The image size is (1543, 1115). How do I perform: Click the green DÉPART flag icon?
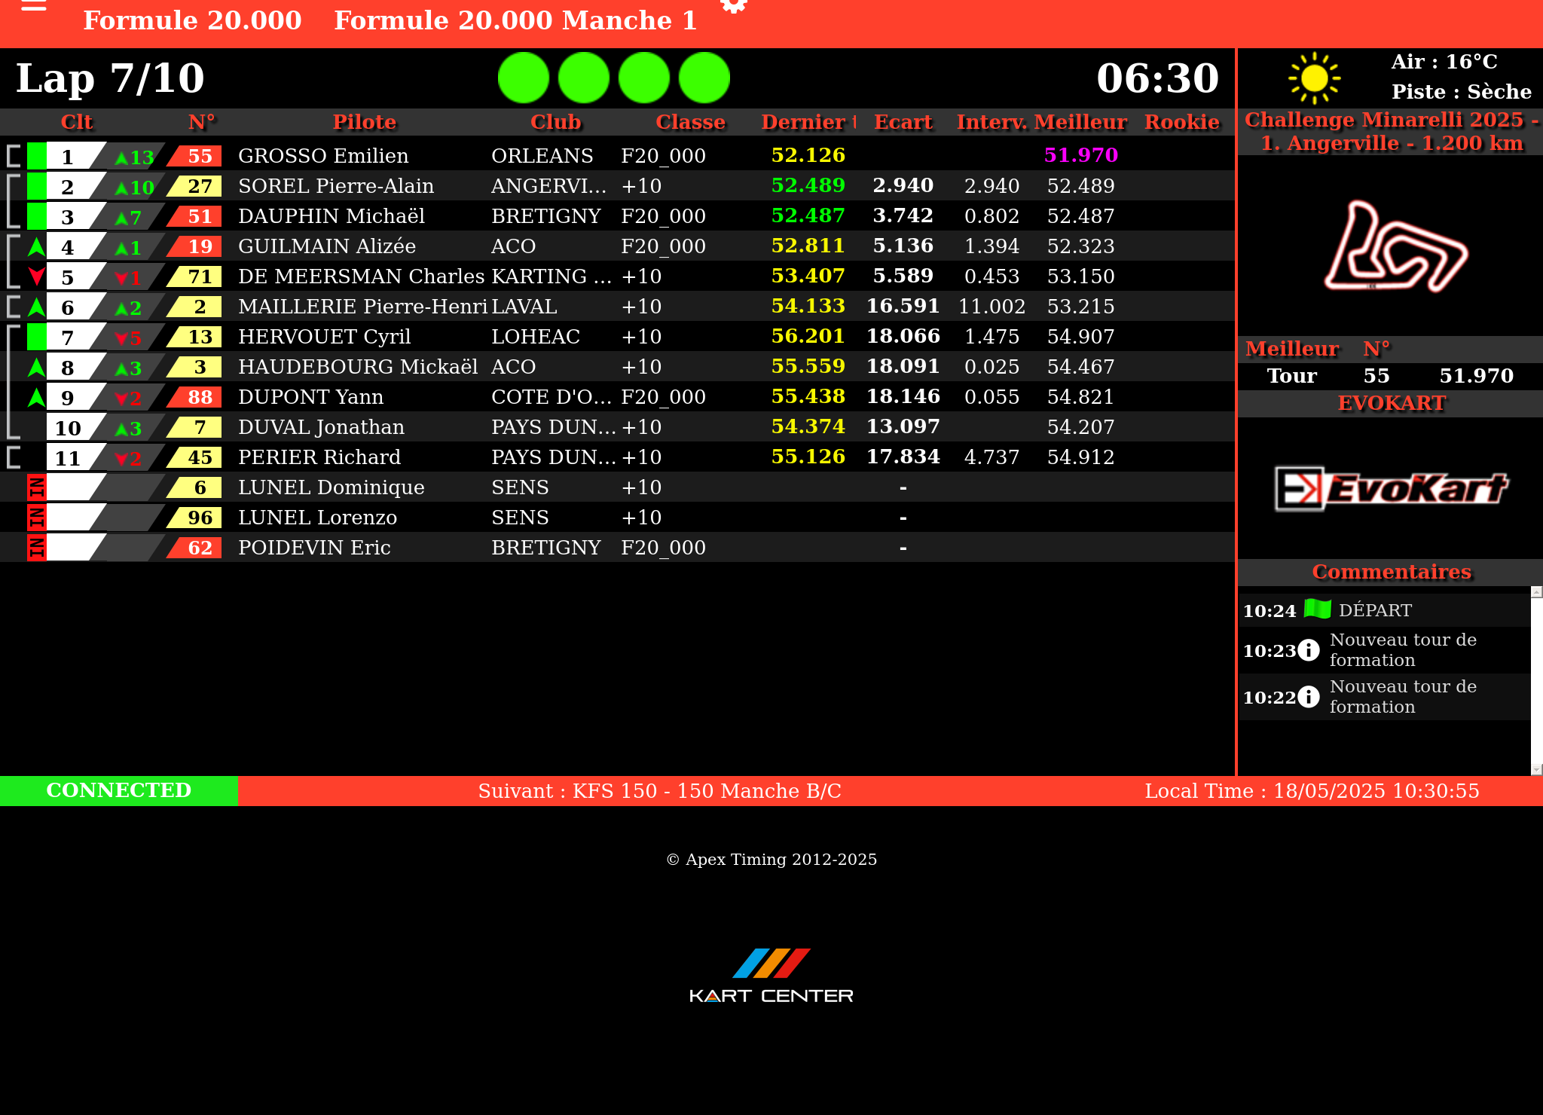[1317, 609]
